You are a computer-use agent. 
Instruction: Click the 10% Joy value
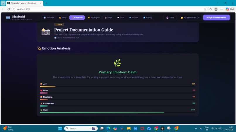coord(194,84)
